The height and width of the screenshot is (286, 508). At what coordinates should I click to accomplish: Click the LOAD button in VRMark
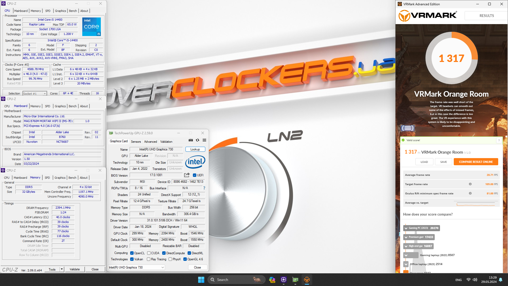coord(424,162)
